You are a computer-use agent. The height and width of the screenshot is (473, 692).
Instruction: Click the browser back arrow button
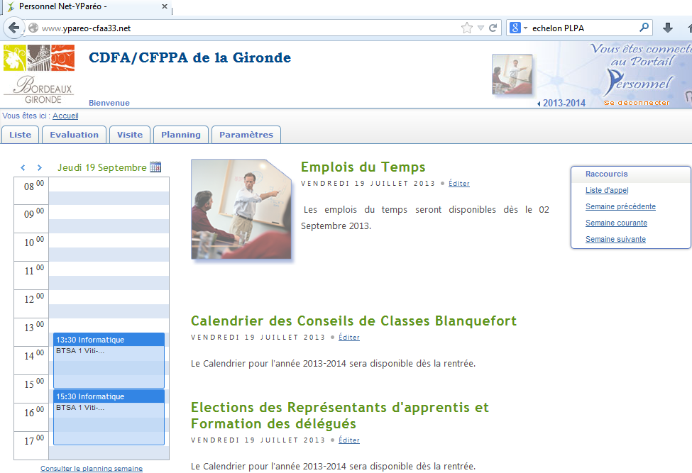coord(13,28)
